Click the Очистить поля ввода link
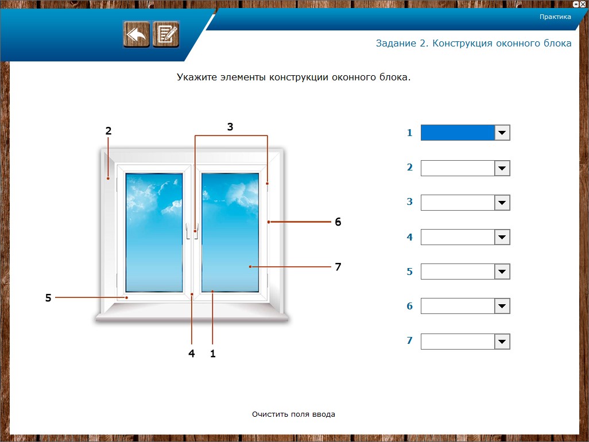This screenshot has width=589, height=442. pyautogui.click(x=293, y=414)
